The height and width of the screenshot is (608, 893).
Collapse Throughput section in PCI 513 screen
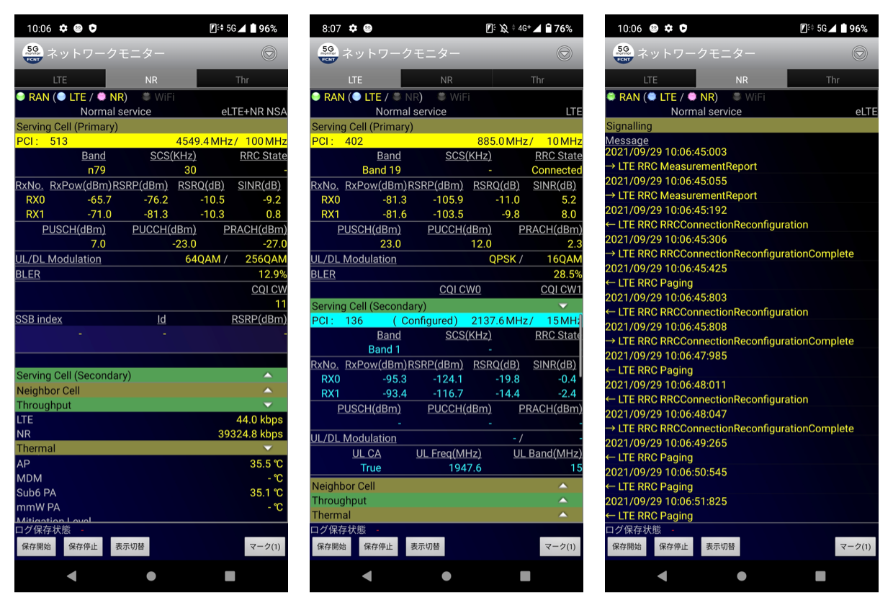[151, 405]
